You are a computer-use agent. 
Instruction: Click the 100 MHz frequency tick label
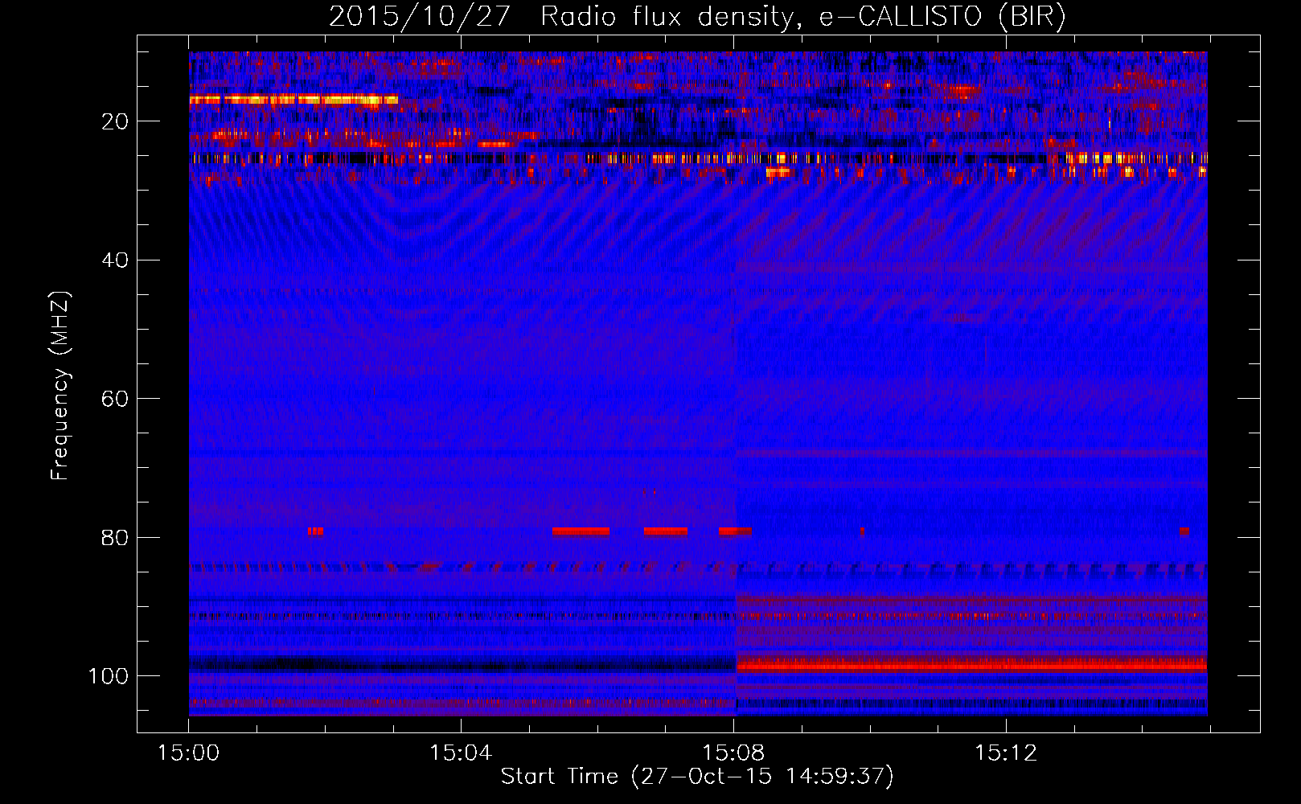coord(109,676)
